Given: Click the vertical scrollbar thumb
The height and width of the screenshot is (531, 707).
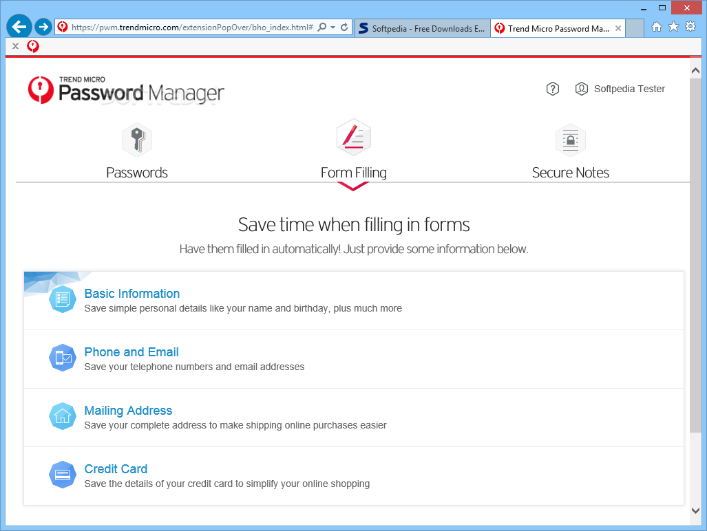Looking at the screenshot, I should pos(695,255).
